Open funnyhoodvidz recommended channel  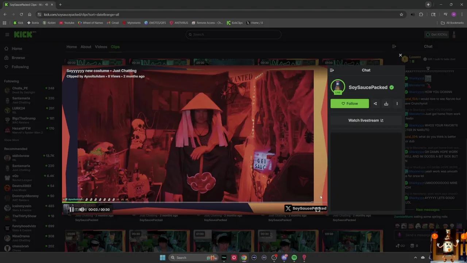point(29,228)
